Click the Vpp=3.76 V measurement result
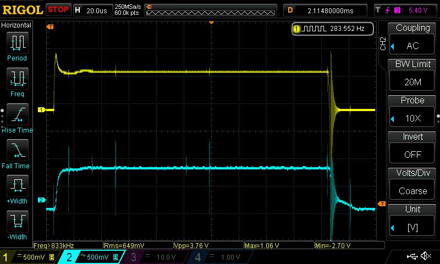The height and width of the screenshot is (264, 440). [x=209, y=246]
